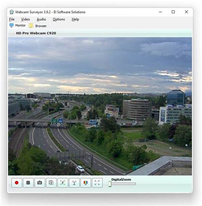Open the Video menu

(26, 19)
